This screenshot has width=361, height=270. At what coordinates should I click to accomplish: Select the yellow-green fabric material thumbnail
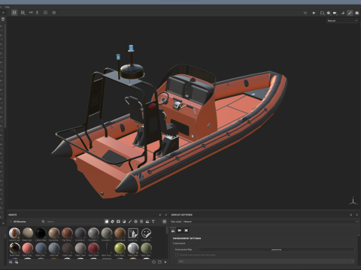[120, 248]
